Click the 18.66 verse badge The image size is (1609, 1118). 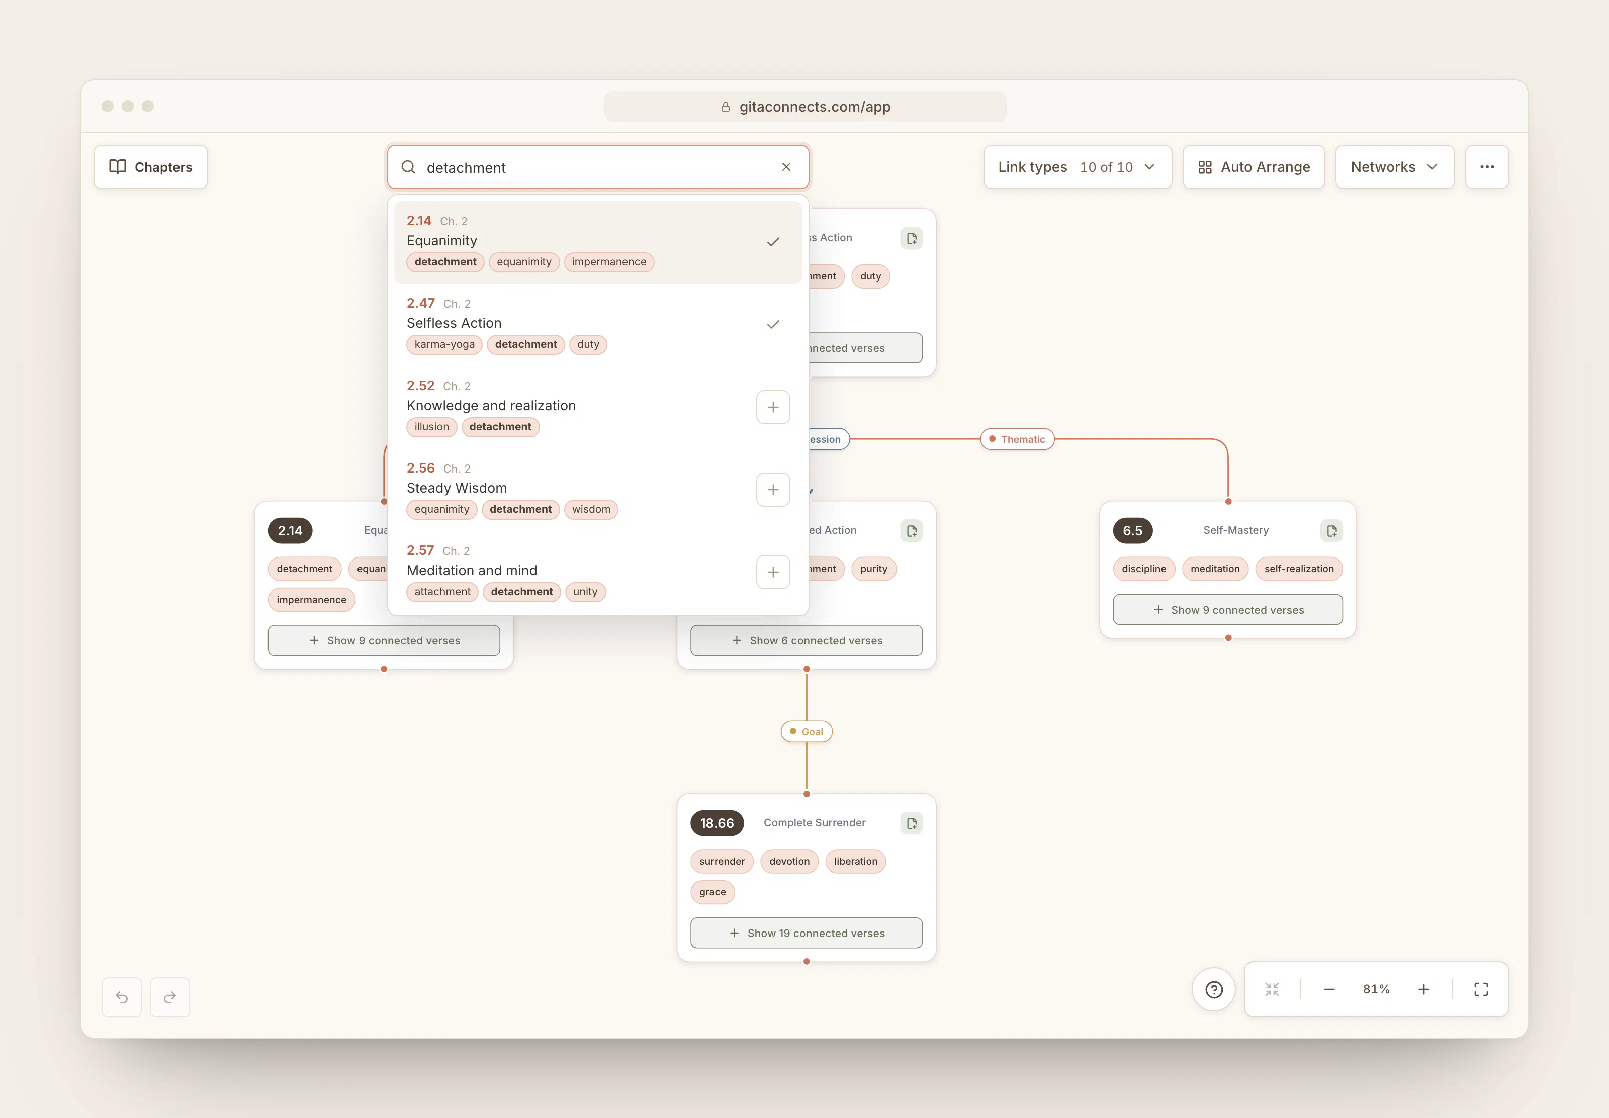tap(717, 823)
